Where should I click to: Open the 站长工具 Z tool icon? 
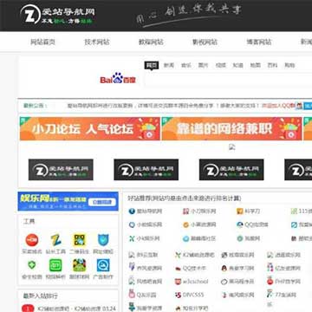(55, 240)
